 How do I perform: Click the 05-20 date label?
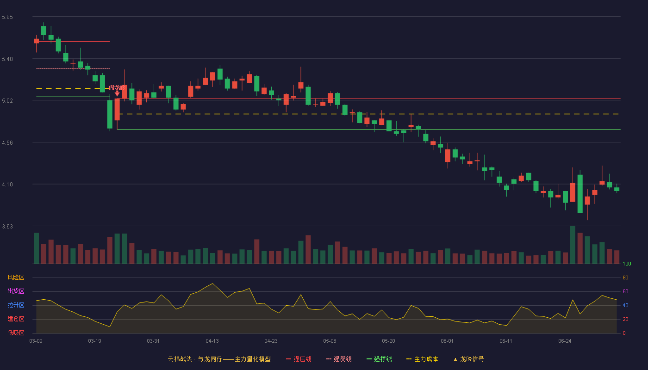coord(388,341)
